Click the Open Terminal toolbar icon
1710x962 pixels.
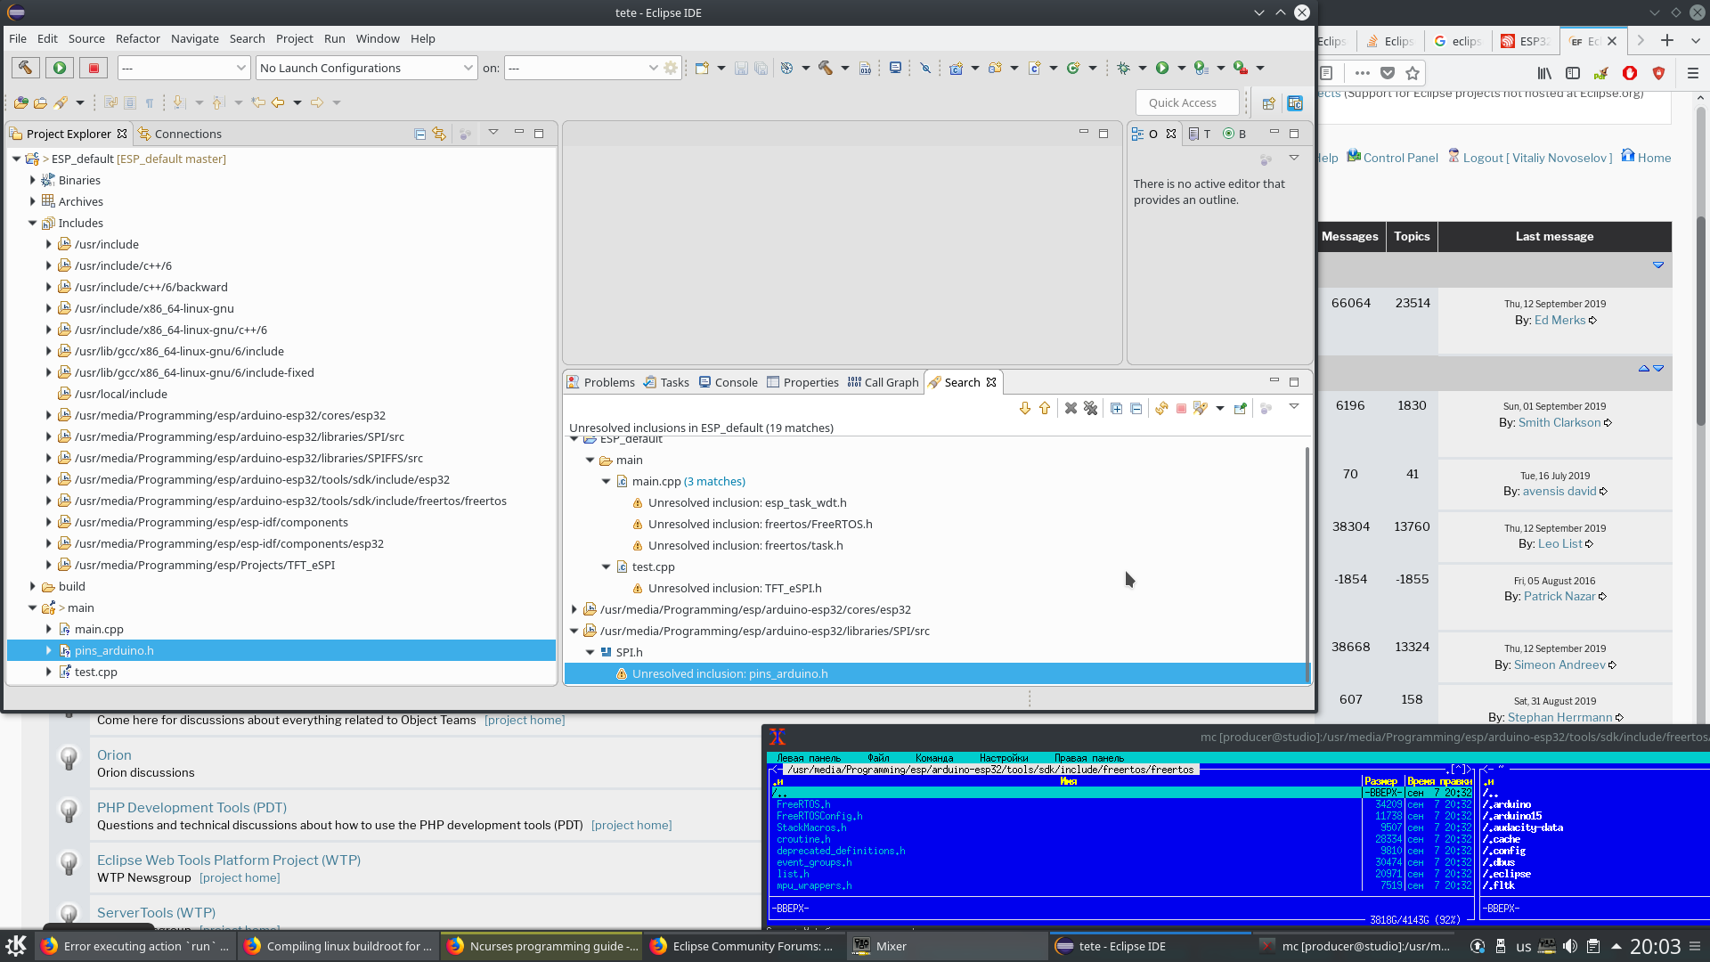(895, 68)
